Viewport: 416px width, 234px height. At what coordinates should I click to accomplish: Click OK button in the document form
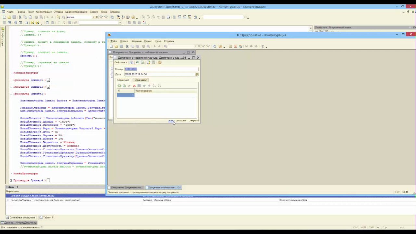tap(171, 121)
